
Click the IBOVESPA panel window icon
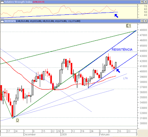click(x=2, y=21)
